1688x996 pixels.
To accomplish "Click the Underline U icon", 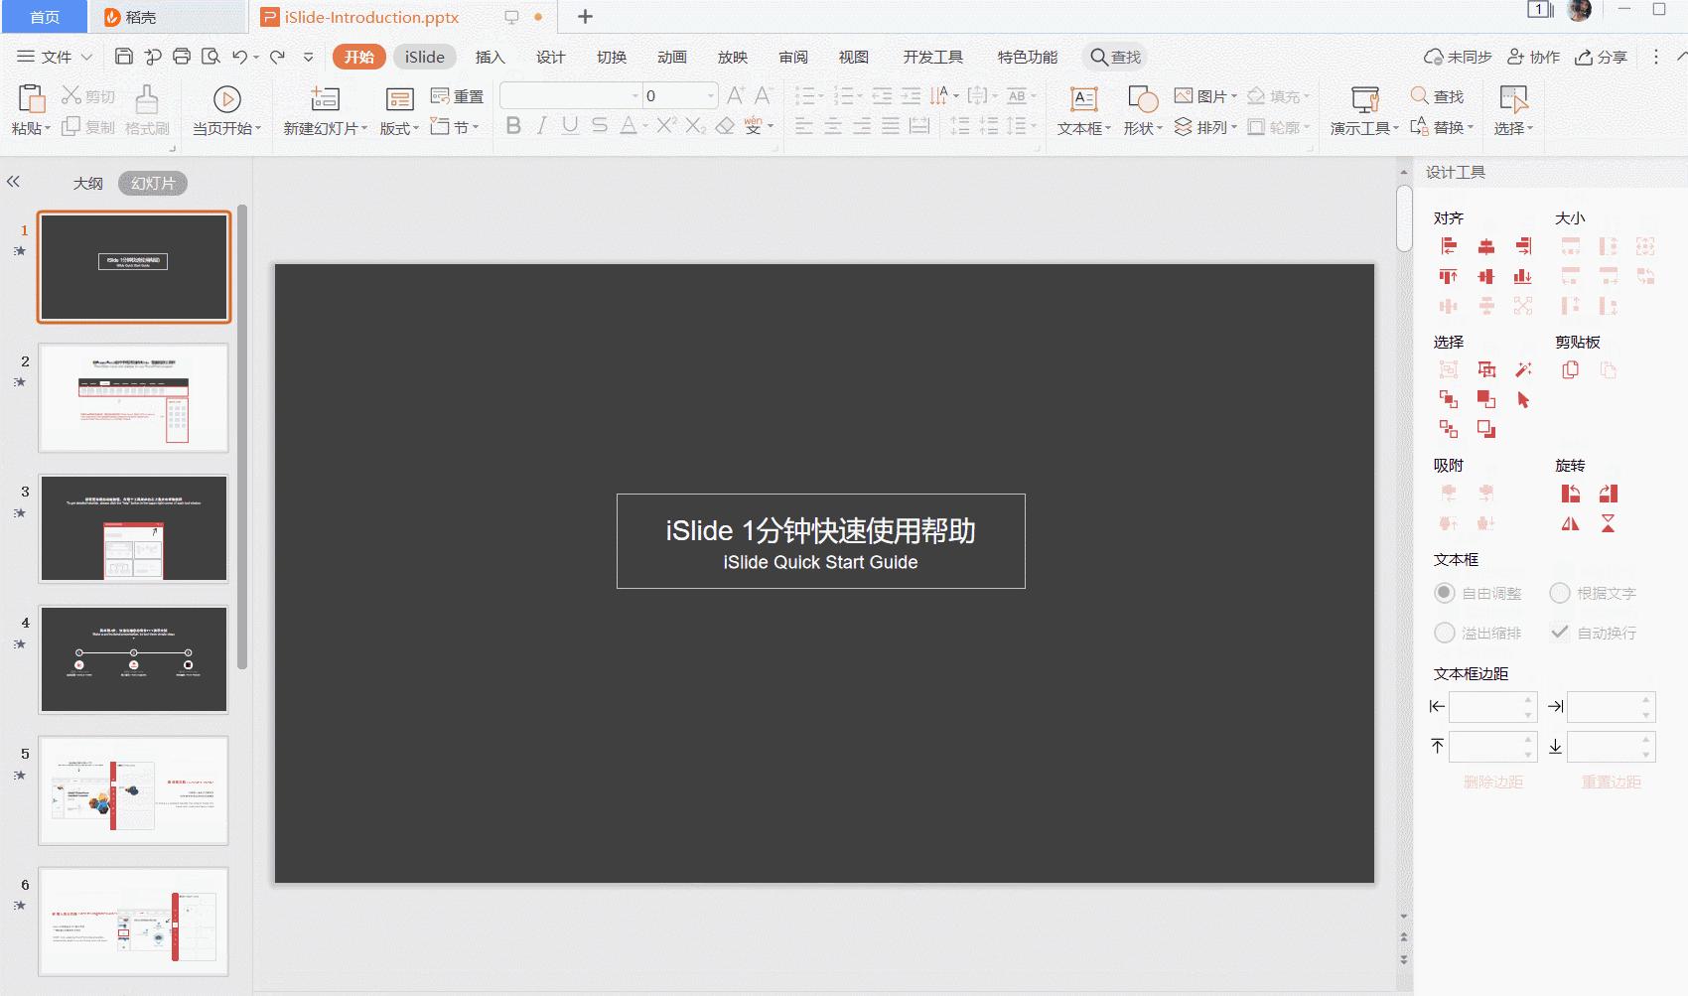I will [570, 125].
